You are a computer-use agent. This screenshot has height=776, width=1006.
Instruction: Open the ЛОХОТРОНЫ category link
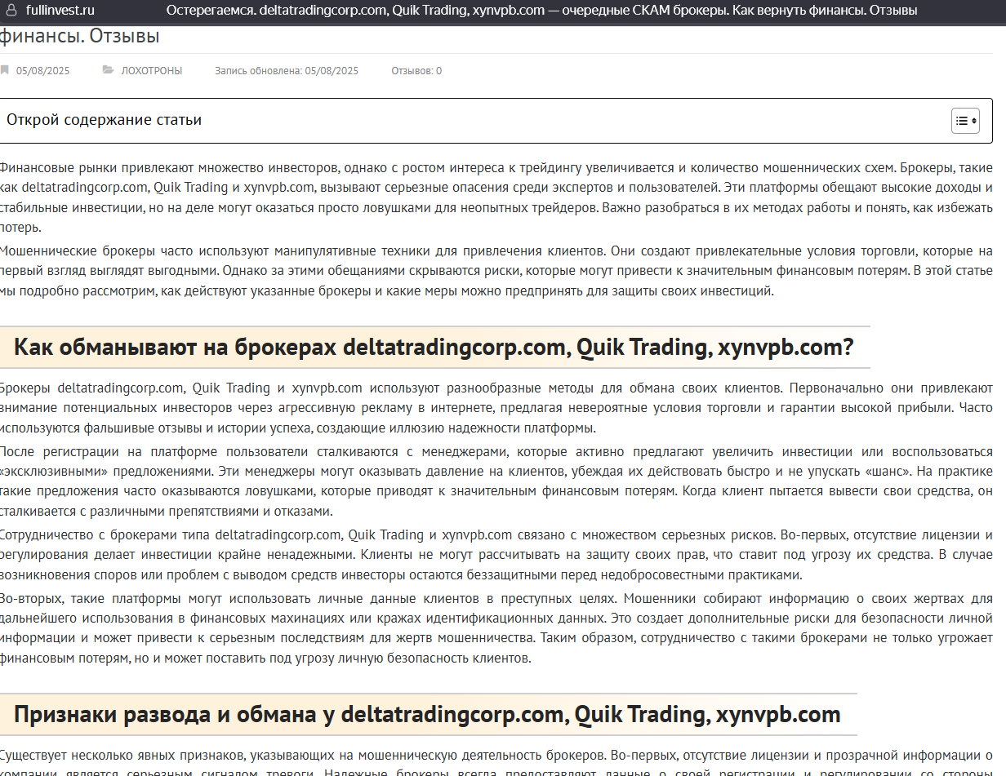click(x=152, y=71)
